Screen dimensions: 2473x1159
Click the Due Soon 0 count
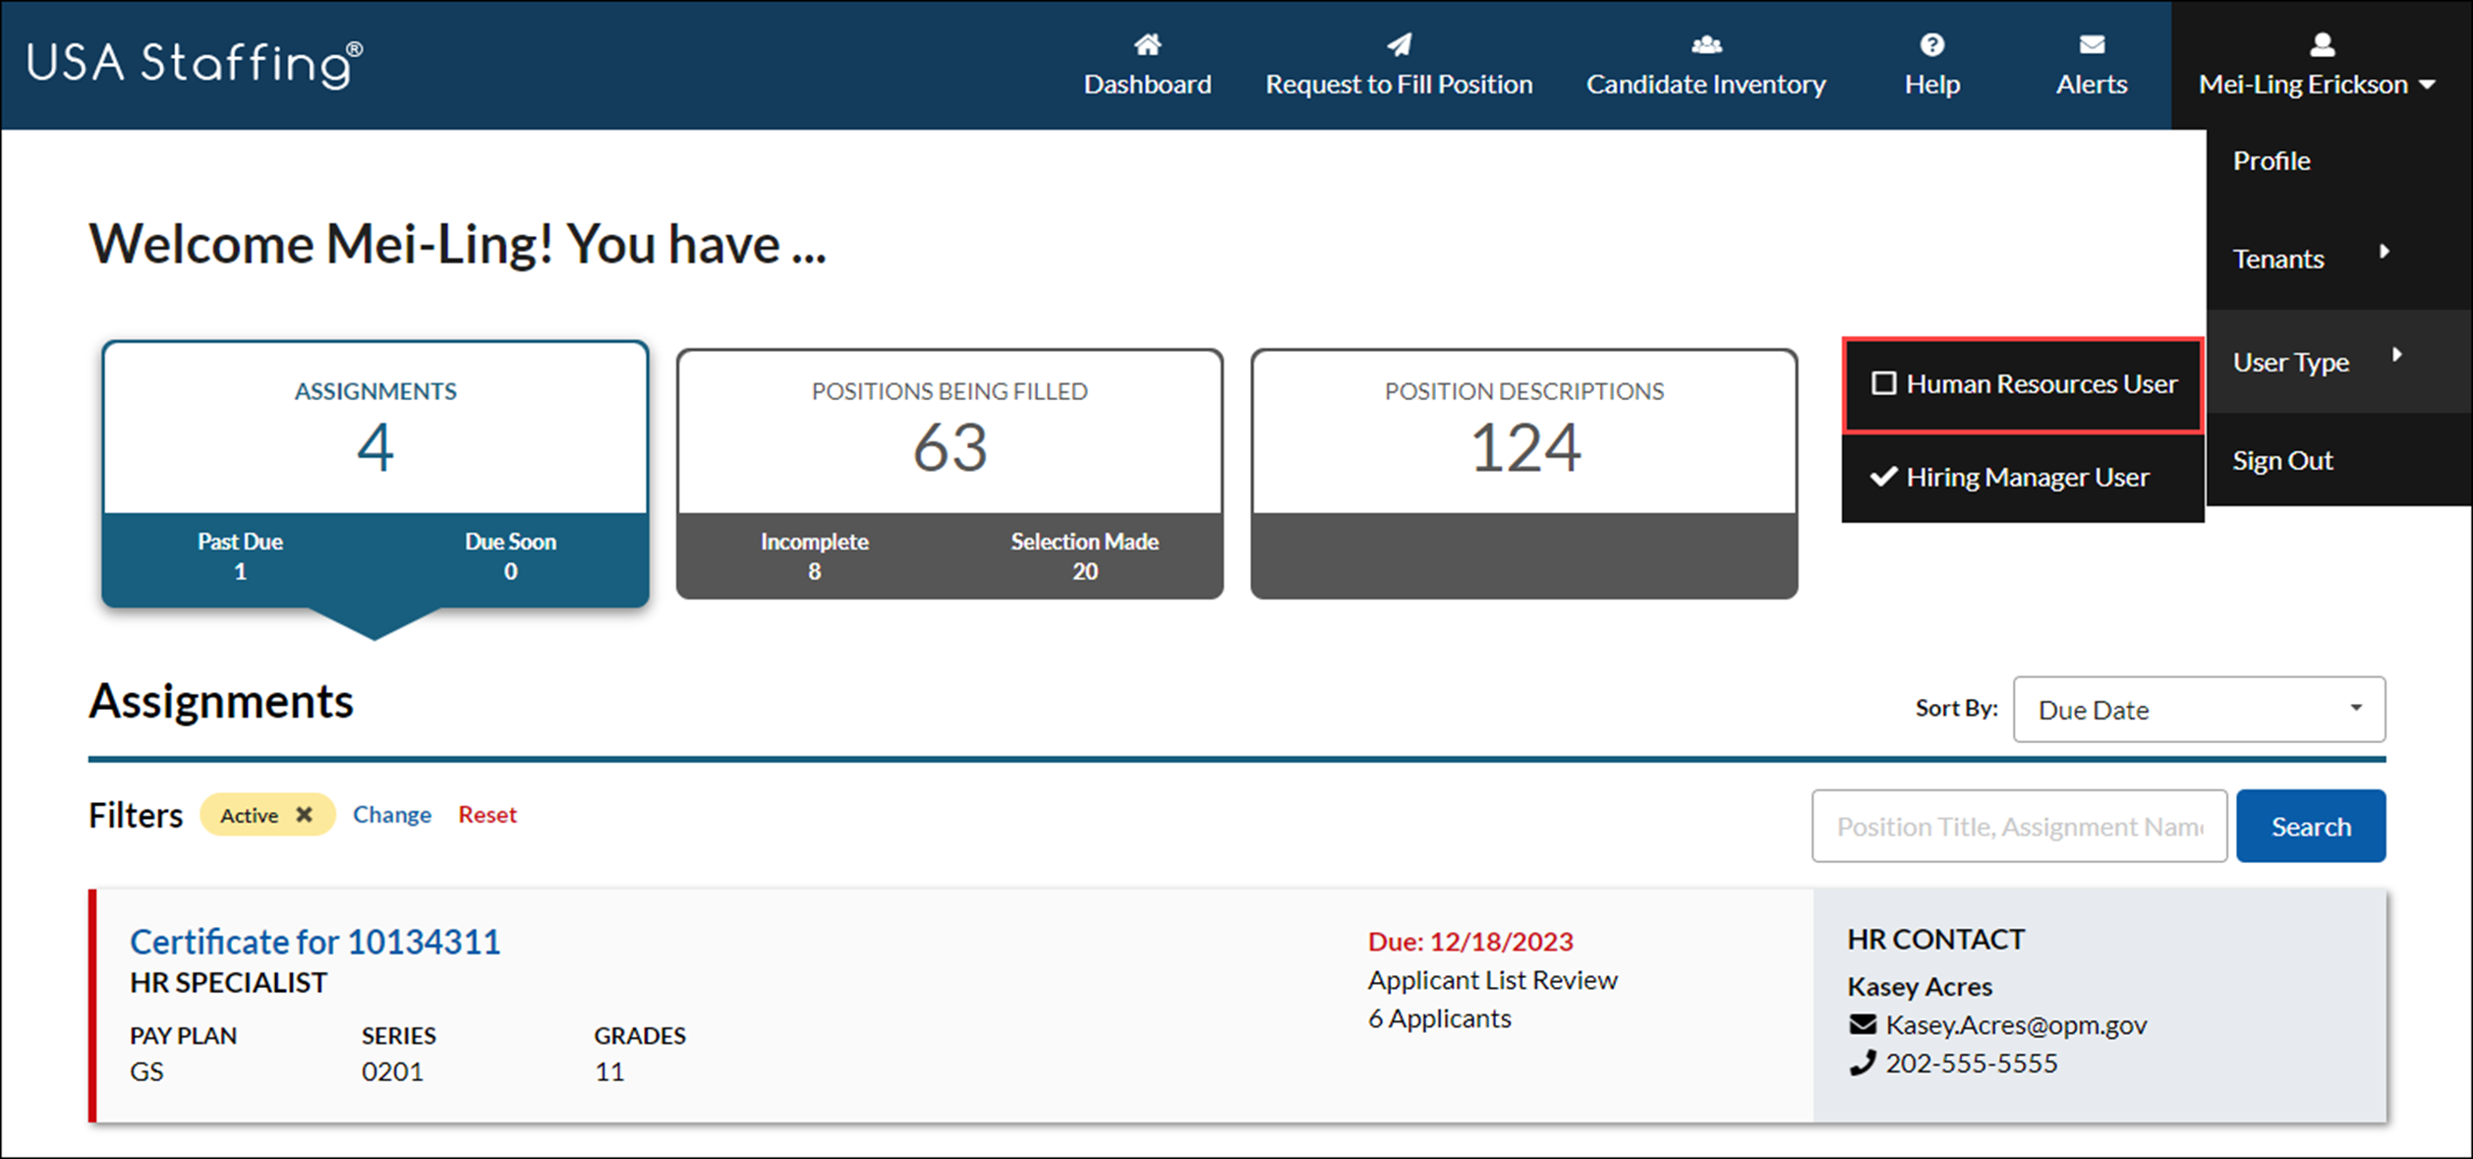coord(510,555)
